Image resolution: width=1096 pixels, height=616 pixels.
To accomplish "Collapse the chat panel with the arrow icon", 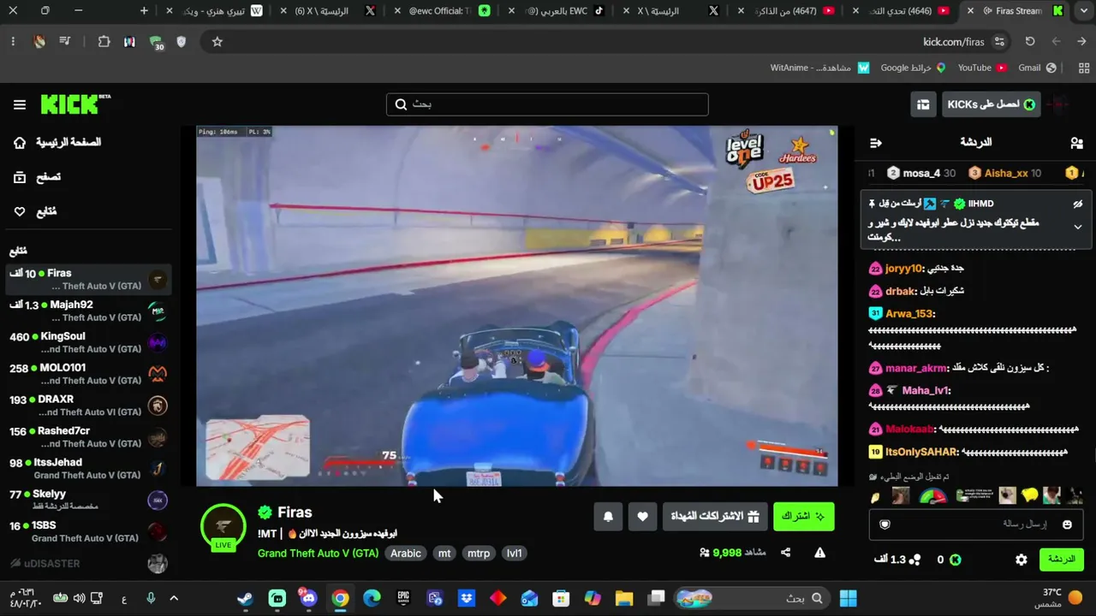I will [x=875, y=143].
